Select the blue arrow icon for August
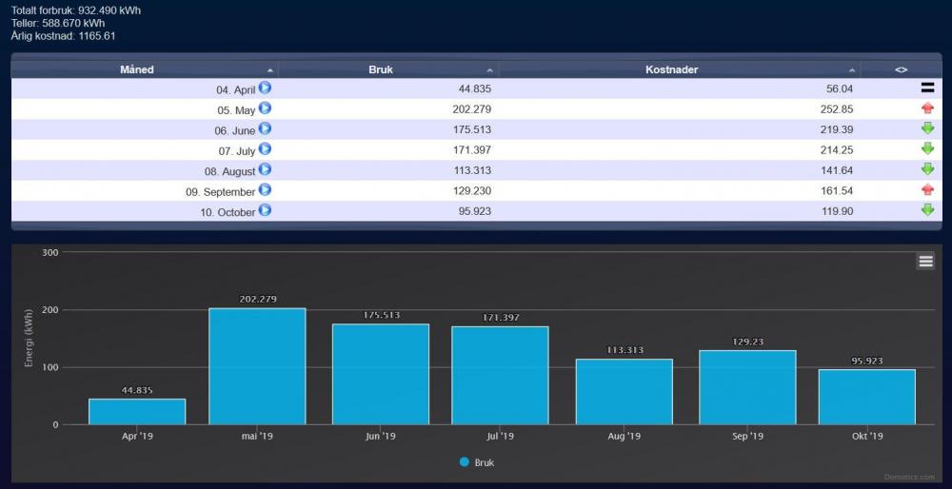This screenshot has height=489, width=952. click(x=266, y=169)
